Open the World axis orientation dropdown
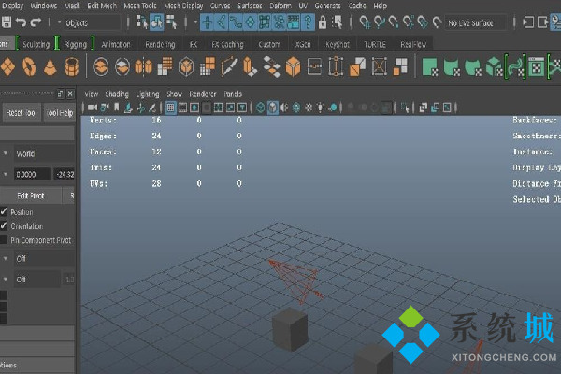561x374 pixels. tap(37, 153)
